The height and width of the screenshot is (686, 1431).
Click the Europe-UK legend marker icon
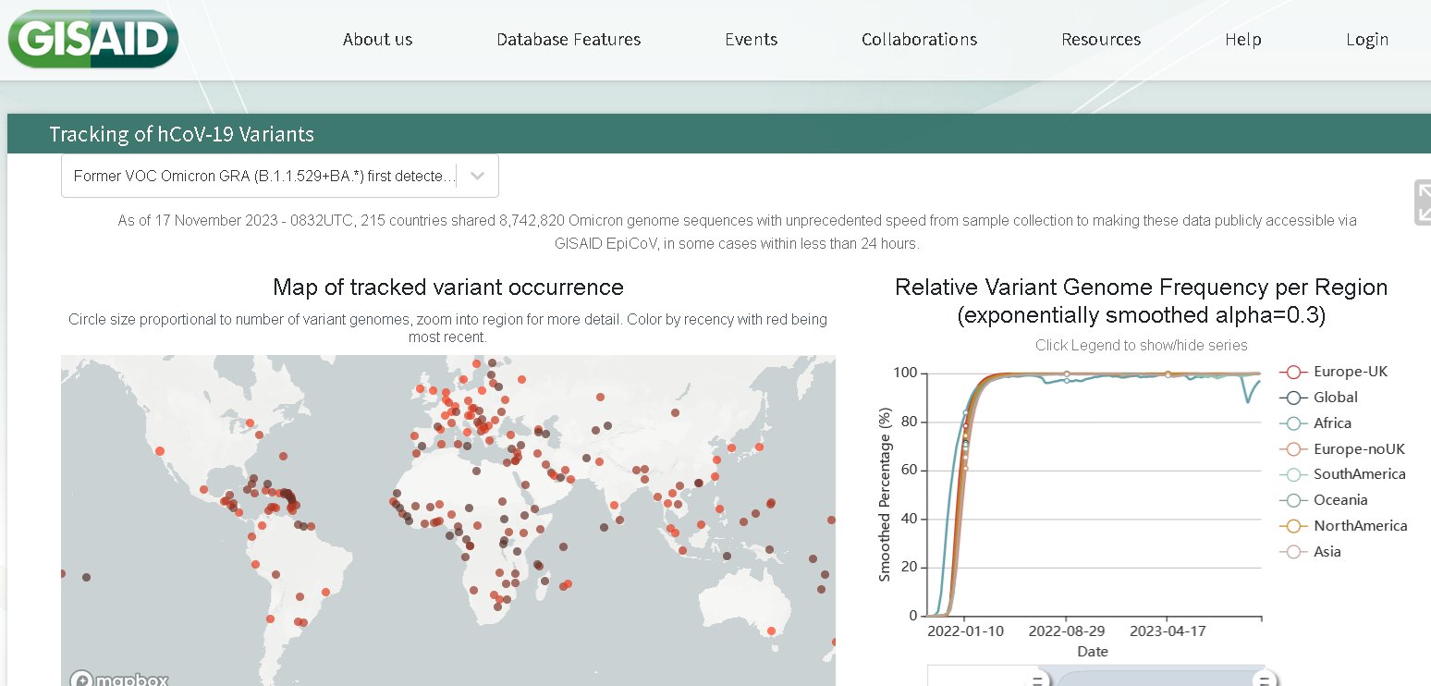click(x=1293, y=372)
